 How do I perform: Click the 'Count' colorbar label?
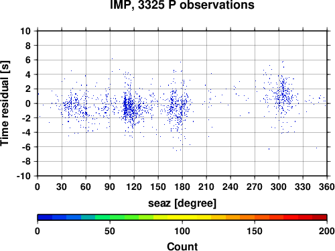[182, 246]
